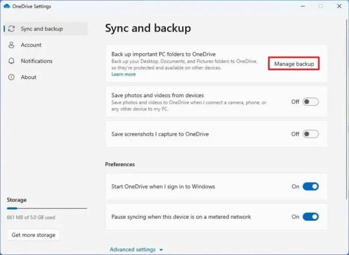Enable Save photos and videos from devices

coord(311,102)
